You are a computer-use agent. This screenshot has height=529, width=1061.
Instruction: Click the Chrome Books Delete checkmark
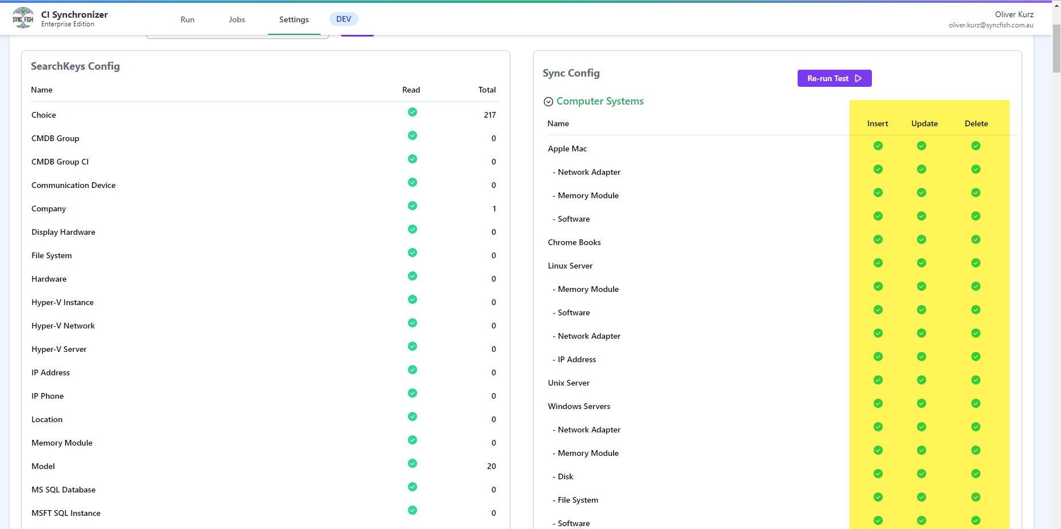tap(976, 239)
